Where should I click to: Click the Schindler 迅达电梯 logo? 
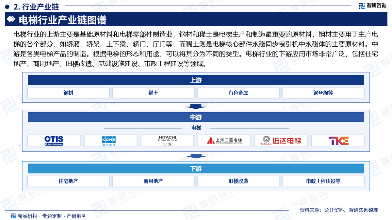281,141
